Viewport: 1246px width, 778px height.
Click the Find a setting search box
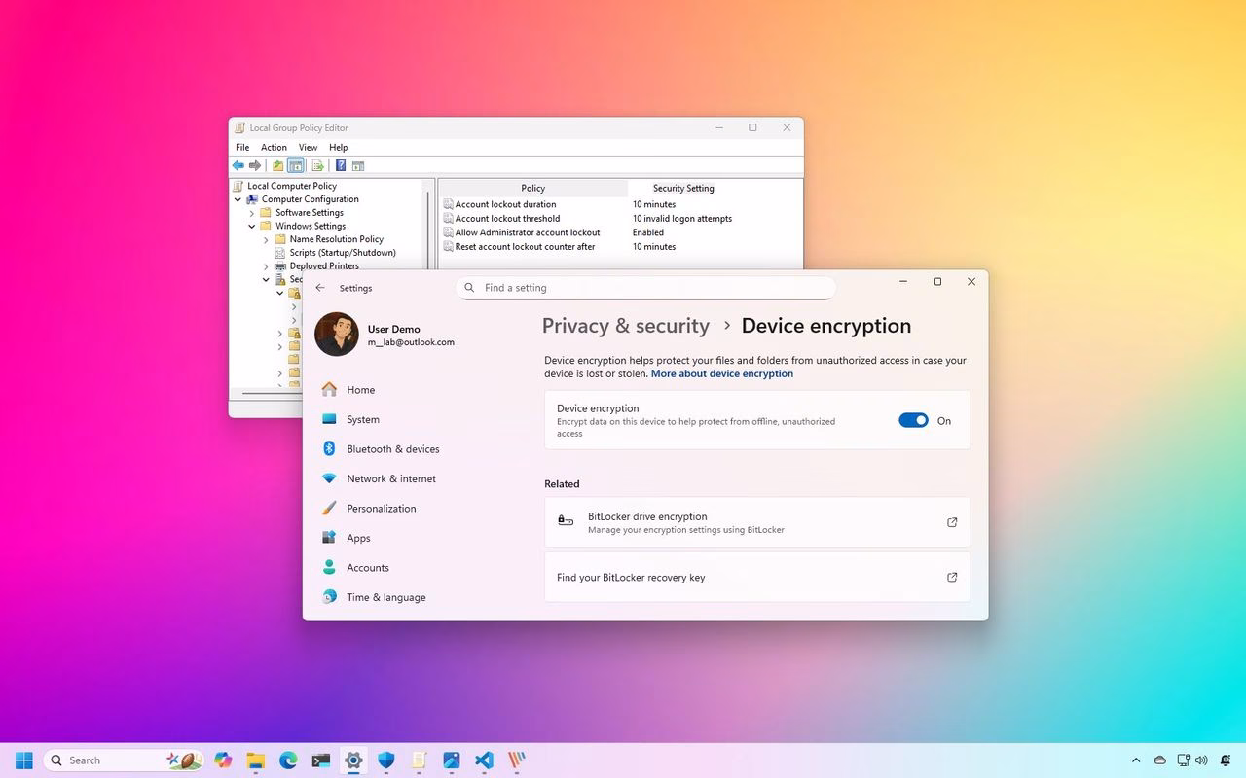[x=645, y=288]
